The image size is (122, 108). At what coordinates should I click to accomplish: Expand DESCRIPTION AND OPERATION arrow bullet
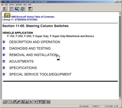click(4, 42)
